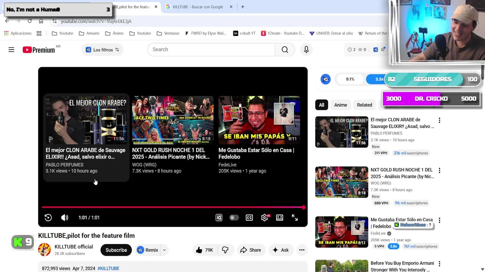Open the first Youtube bookmark folder

63,33
